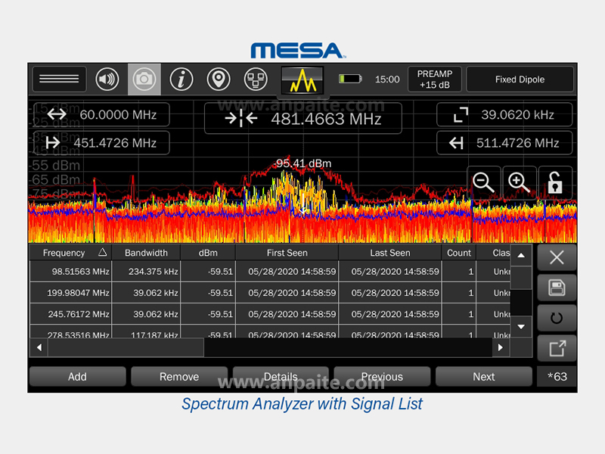Click the Add button
Viewport: 605px width, 454px height.
click(x=77, y=377)
